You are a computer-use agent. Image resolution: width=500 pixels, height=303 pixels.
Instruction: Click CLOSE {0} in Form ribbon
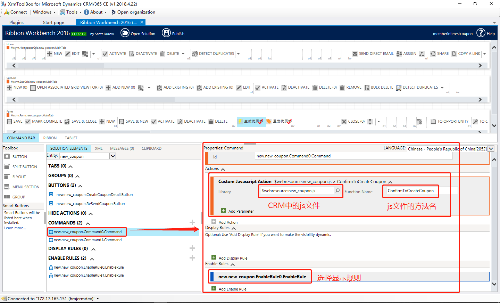(x=353, y=122)
